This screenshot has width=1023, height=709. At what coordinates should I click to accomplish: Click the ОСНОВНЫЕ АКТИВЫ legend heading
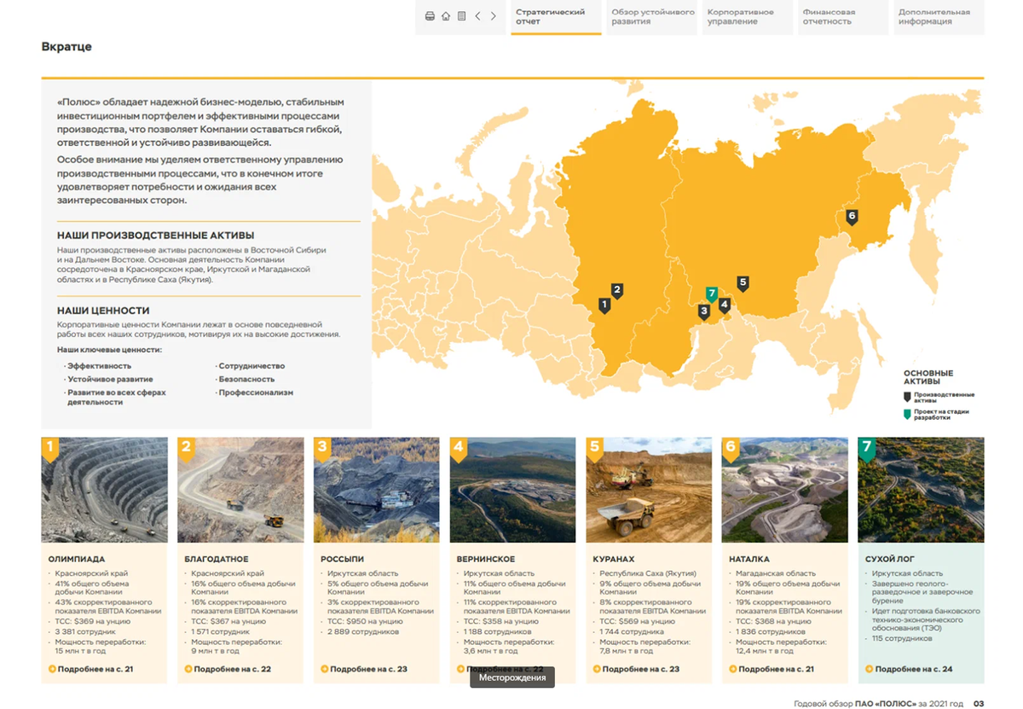point(928,377)
